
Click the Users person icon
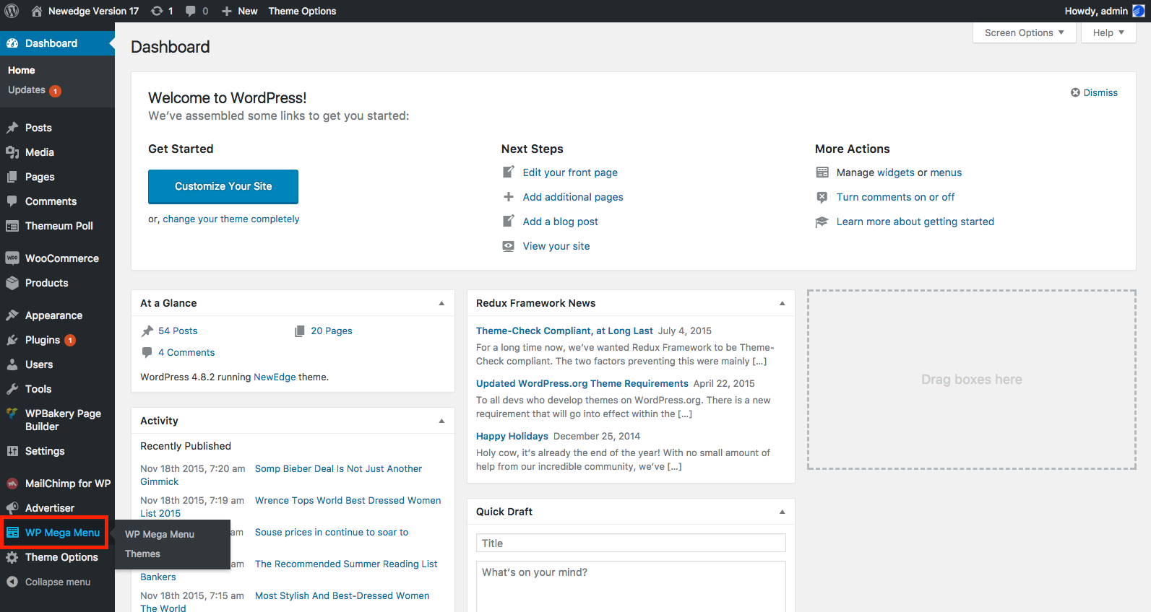pyautogui.click(x=12, y=364)
